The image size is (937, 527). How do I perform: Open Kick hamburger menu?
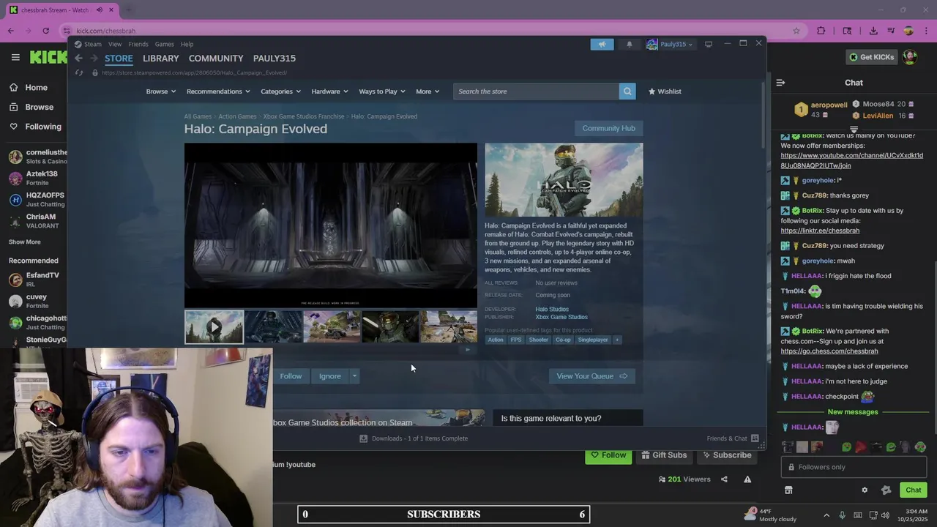coord(15,57)
